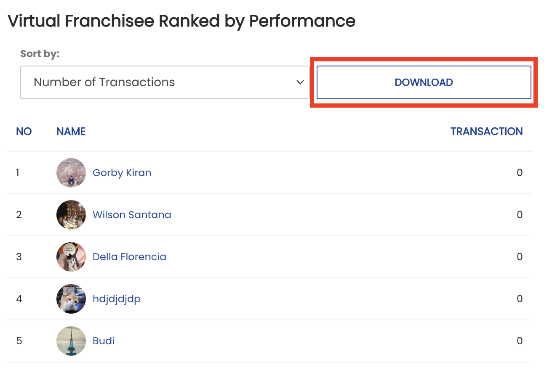544x375 pixels.
Task: Click Budi's tower avatar image
Action: click(x=71, y=341)
